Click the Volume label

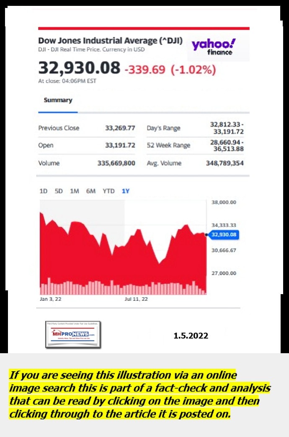[49, 163]
